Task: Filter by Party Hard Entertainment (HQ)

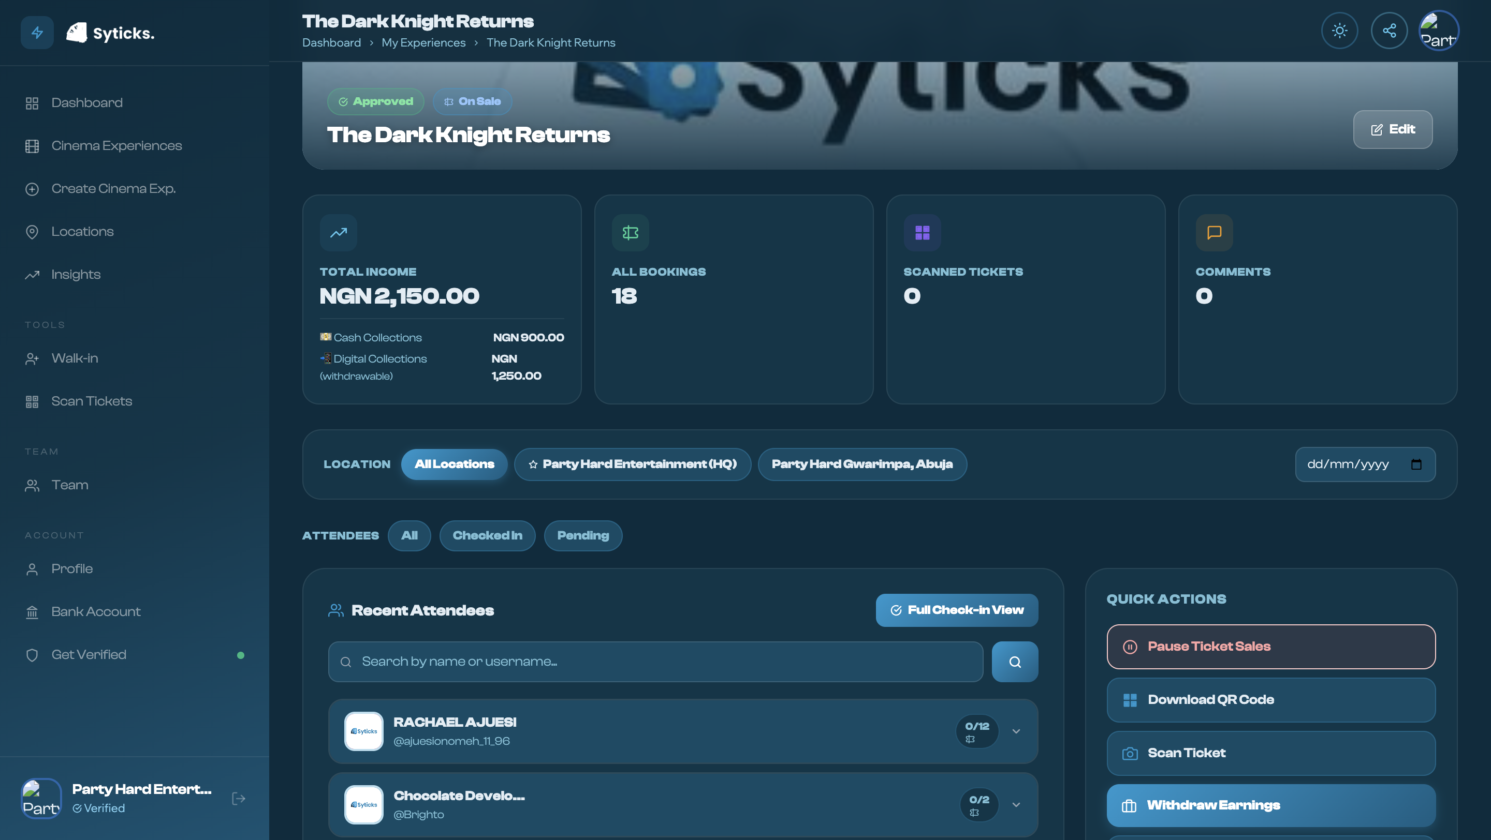Action: coord(633,464)
